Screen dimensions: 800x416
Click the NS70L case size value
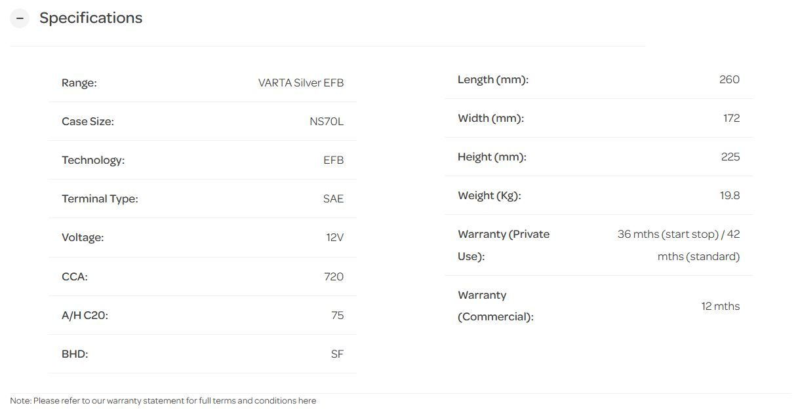tap(326, 122)
